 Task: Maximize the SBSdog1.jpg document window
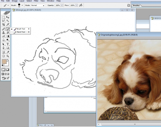coord(127,10)
